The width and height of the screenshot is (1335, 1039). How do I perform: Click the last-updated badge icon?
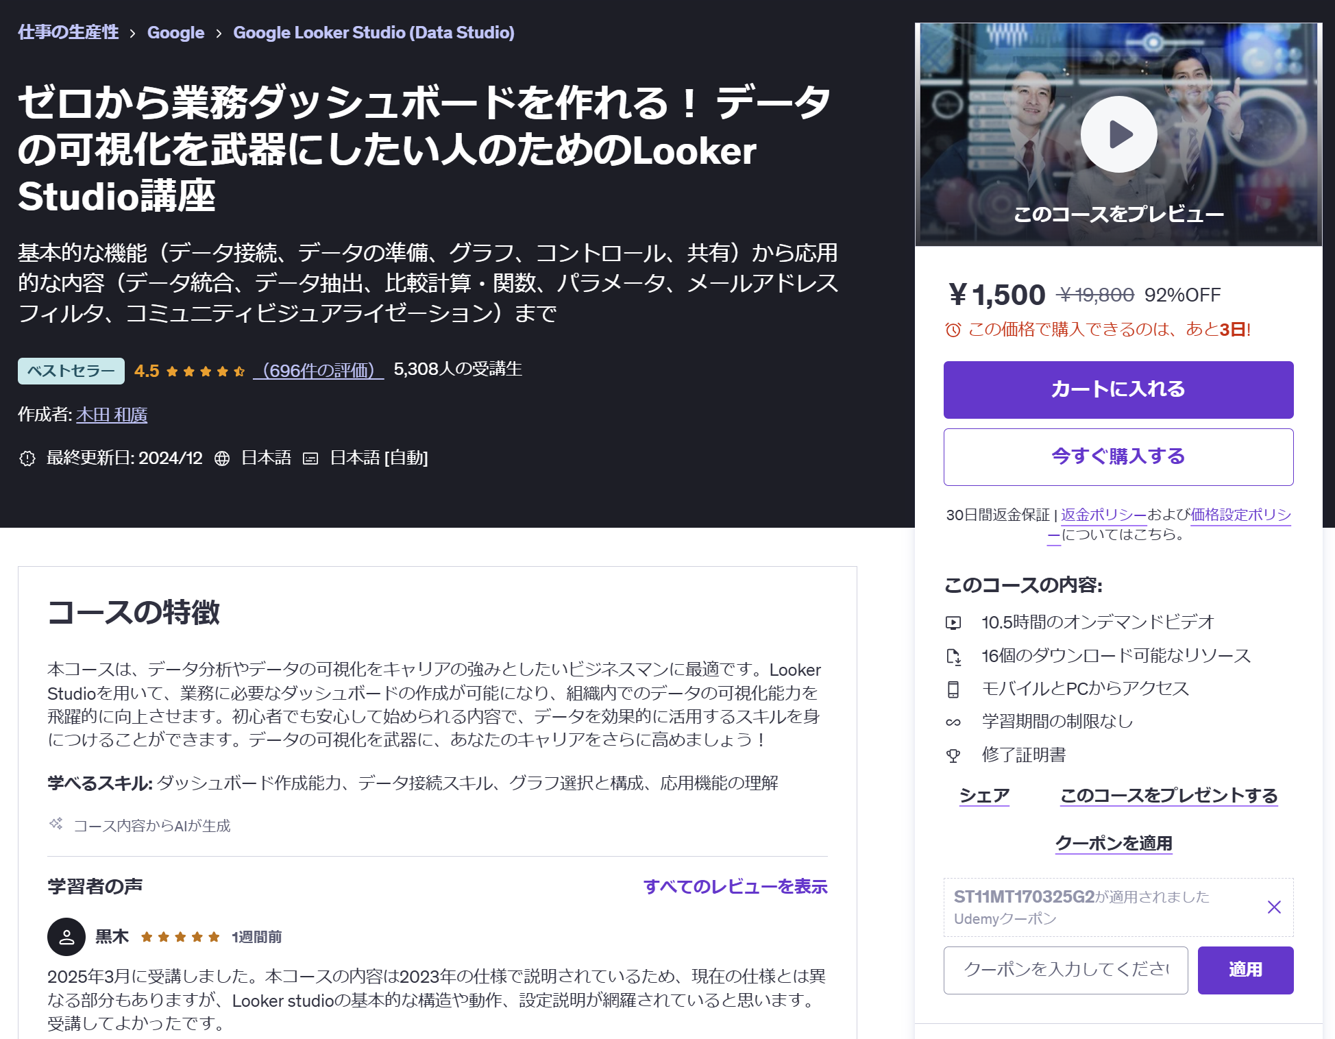[27, 459]
